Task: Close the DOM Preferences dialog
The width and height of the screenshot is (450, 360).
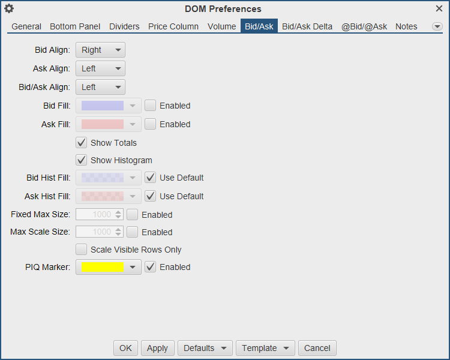Action: pos(439,9)
